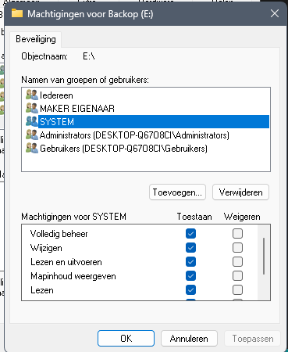The width and height of the screenshot is (288, 352).
Task: Click the MAKER EIGENAAR user group icon
Action: (32, 108)
